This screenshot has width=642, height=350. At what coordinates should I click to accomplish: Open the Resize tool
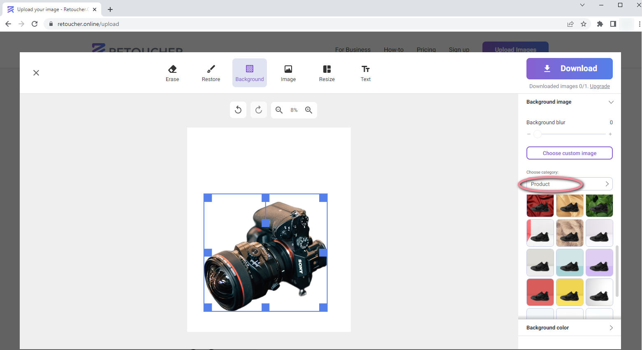(x=327, y=73)
